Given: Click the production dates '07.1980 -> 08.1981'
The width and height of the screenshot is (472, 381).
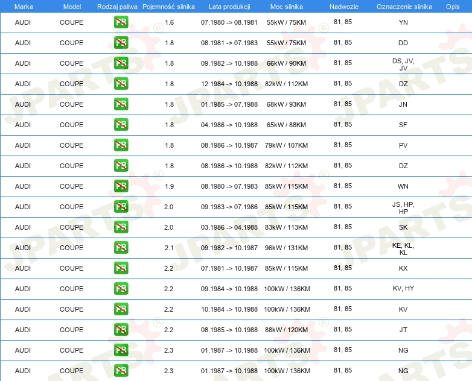Looking at the screenshot, I should [x=229, y=22].
